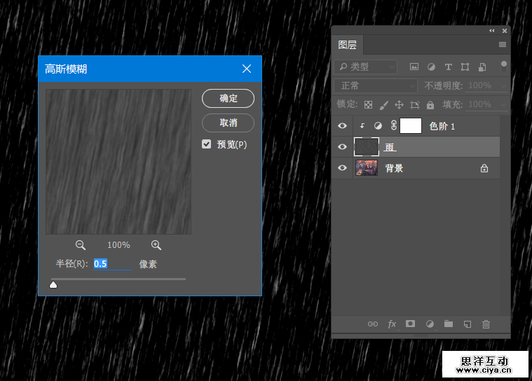Delete layer using the trash icon
This screenshot has height=381, width=532.
click(486, 324)
